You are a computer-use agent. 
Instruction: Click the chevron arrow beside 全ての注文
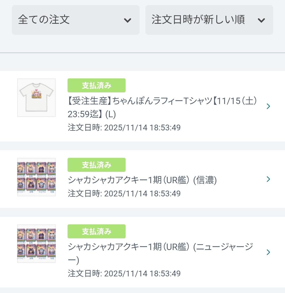pyautogui.click(x=128, y=20)
